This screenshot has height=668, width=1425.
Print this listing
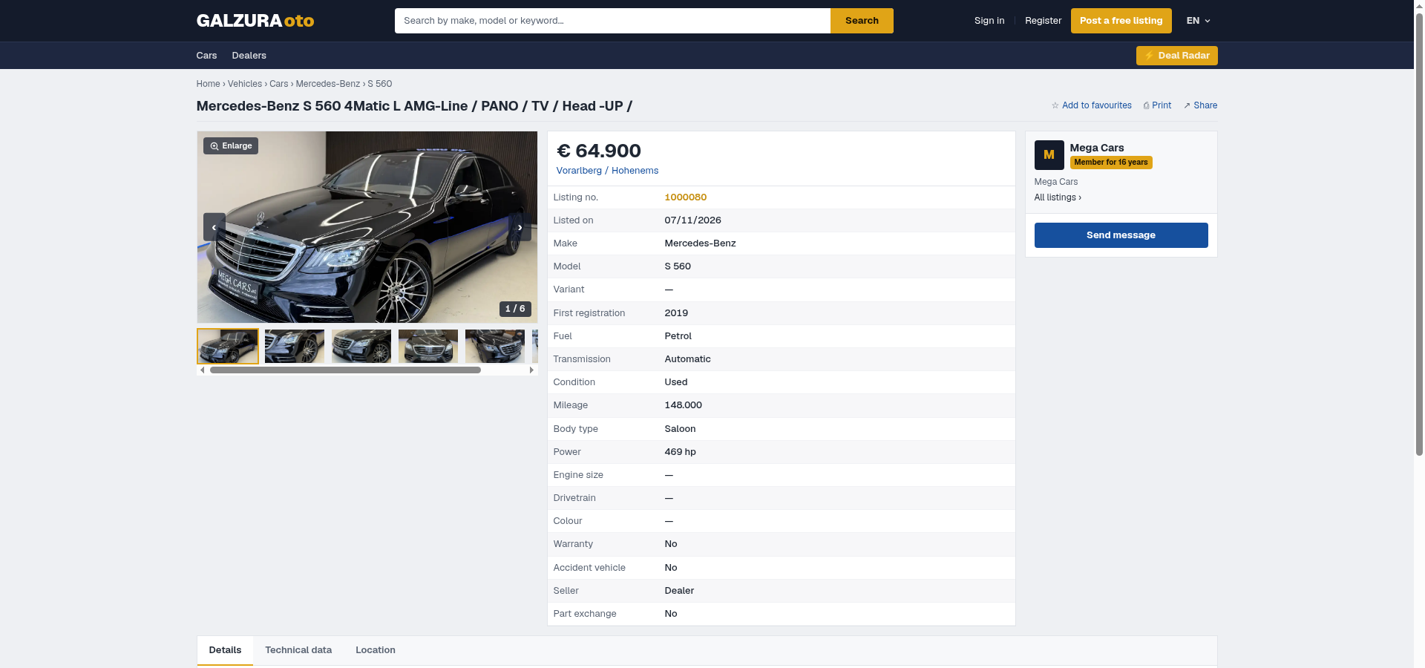[x=1157, y=105]
